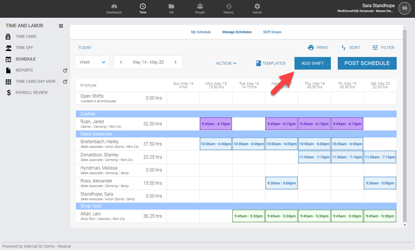Open Reports in new window icon
The image size is (415, 250).
tap(65, 70)
